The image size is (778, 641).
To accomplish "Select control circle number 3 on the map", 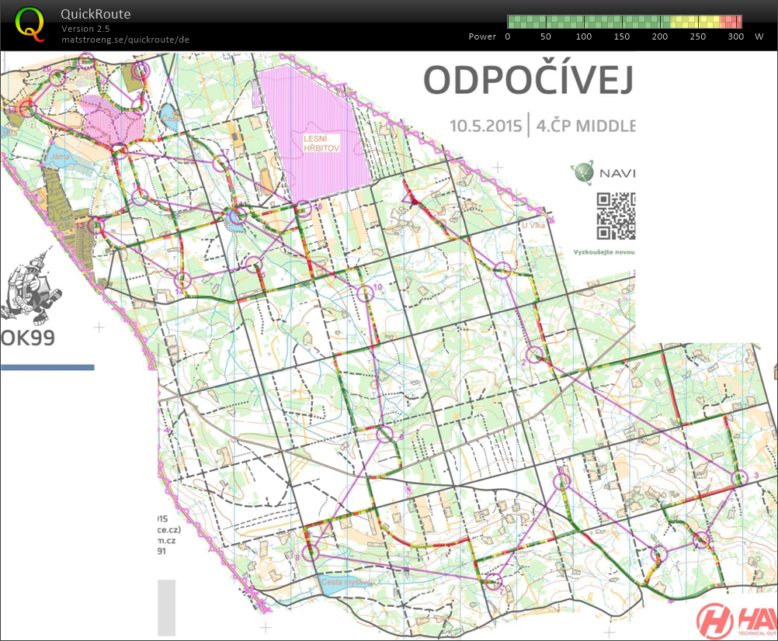I will coord(739,477).
